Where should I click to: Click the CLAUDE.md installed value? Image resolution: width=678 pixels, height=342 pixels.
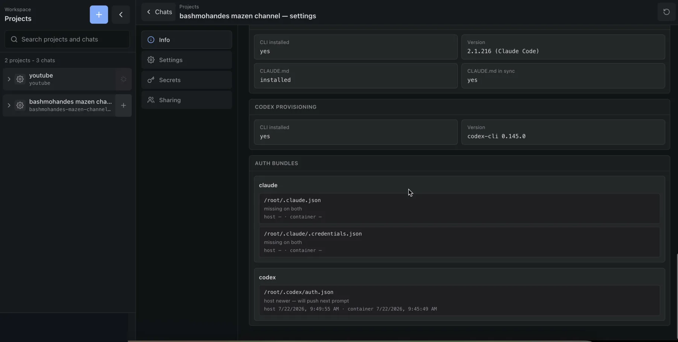point(275,80)
